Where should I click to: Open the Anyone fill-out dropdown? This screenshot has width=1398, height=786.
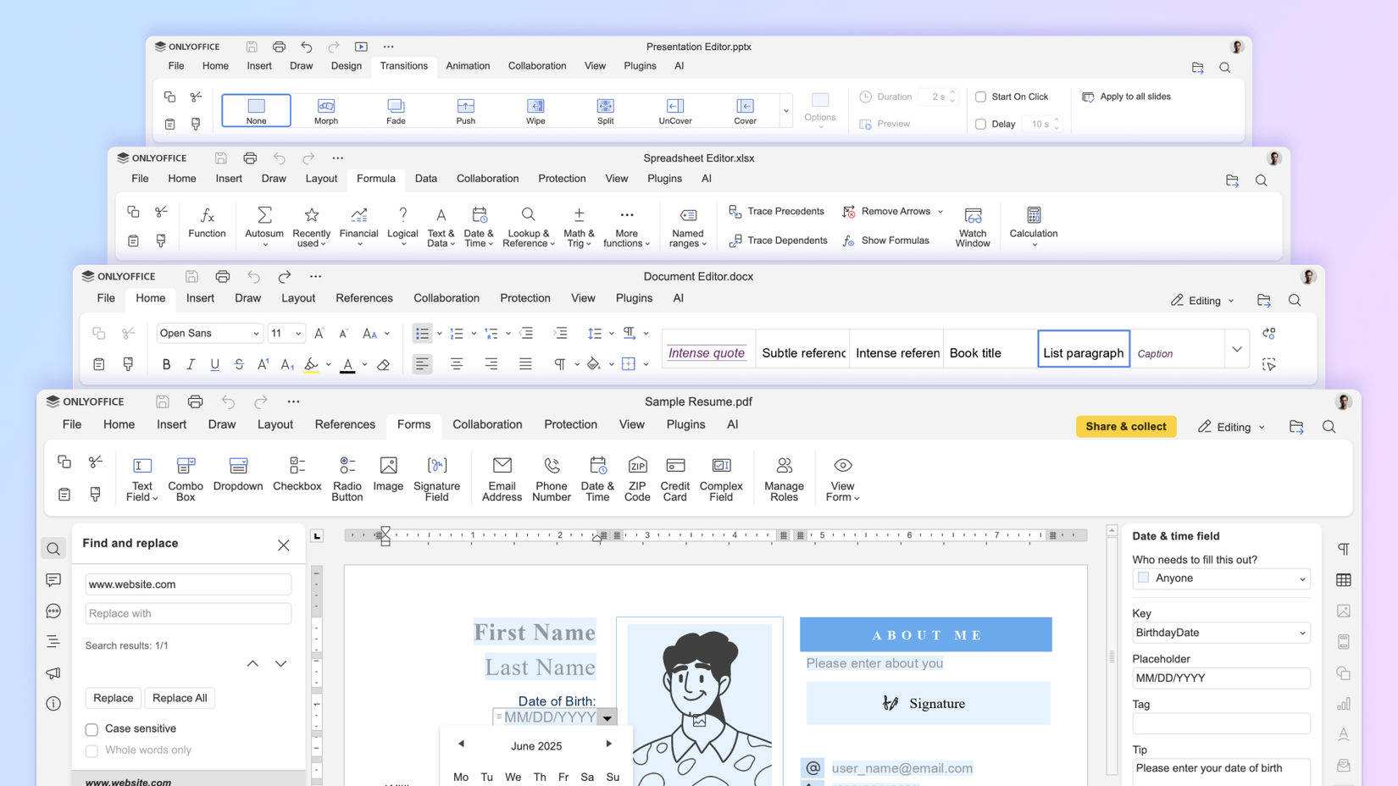click(x=1221, y=578)
